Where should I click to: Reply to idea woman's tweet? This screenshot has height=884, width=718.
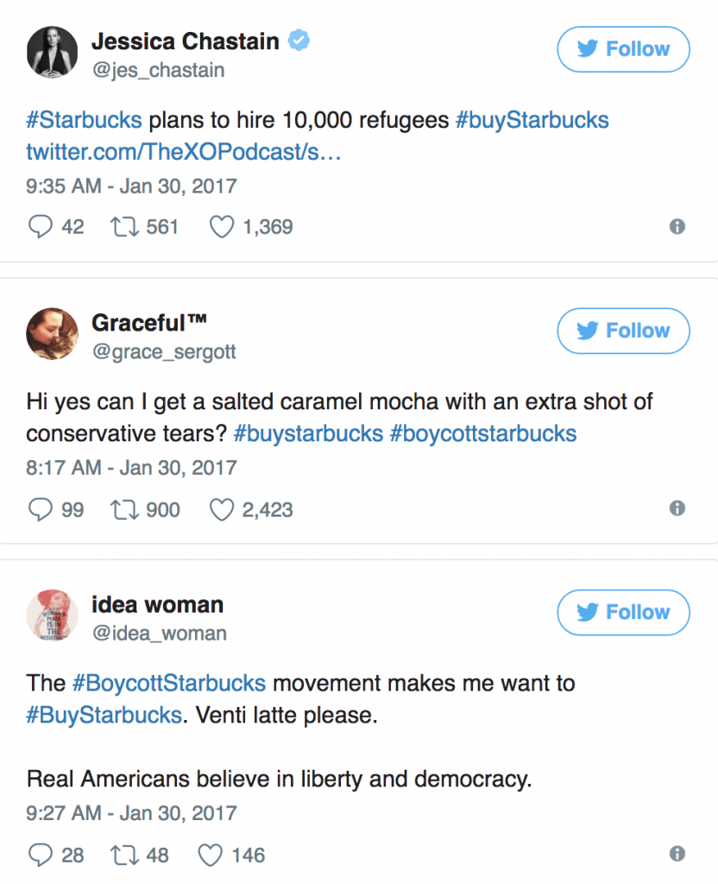click(41, 855)
